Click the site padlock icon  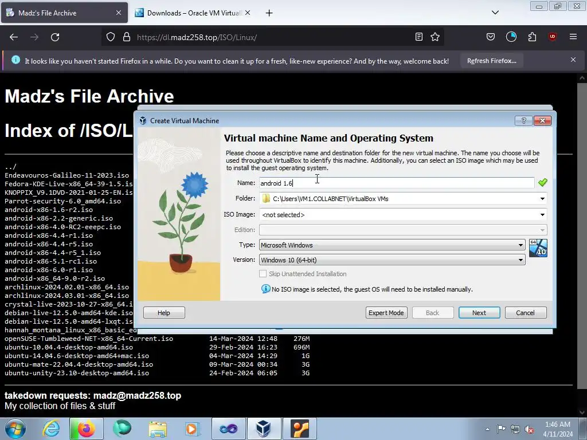pos(127,37)
